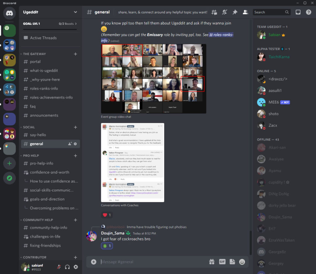Toggle the heart reaction

(107, 215)
